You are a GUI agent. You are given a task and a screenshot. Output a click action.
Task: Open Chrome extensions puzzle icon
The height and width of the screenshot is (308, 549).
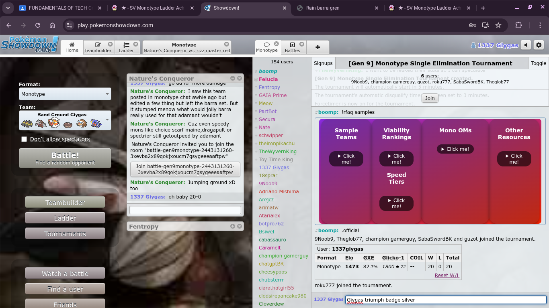[518, 25]
